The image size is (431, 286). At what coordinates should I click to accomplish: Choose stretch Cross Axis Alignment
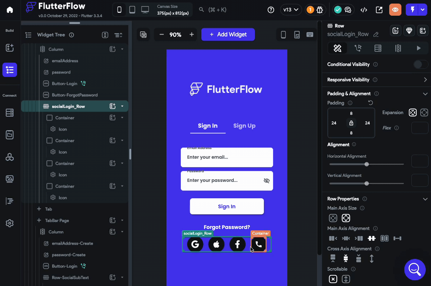click(371, 259)
